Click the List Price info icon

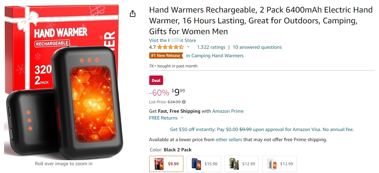pos(184,102)
